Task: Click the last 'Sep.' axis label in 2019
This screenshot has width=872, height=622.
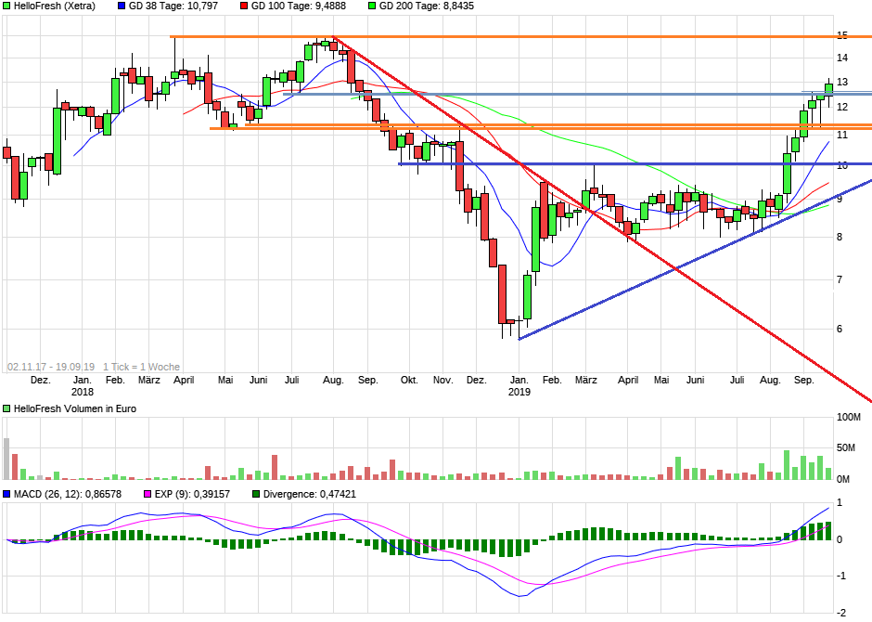Action: pos(804,381)
